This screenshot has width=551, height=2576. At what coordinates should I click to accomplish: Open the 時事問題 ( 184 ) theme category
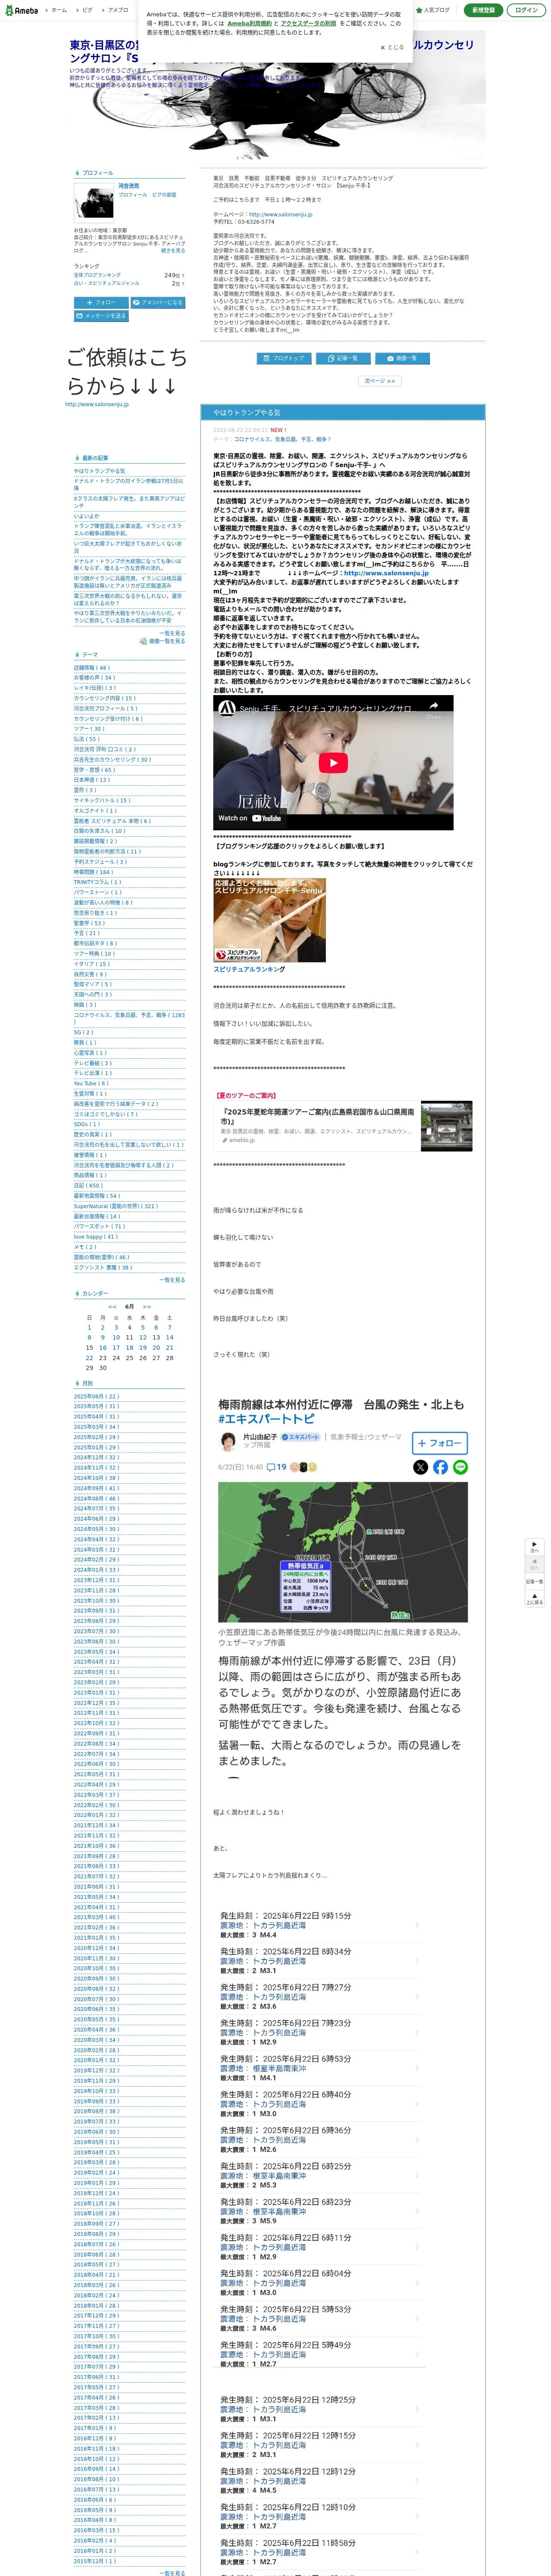pos(93,872)
